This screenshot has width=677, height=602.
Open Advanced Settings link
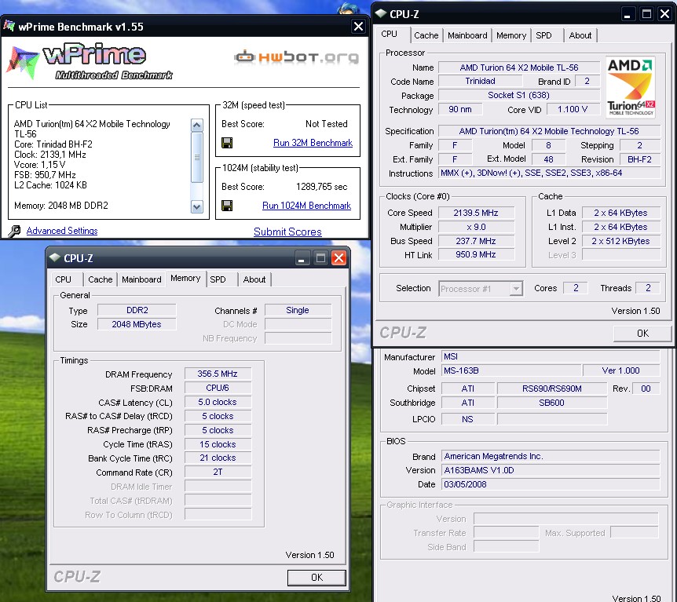click(x=62, y=231)
